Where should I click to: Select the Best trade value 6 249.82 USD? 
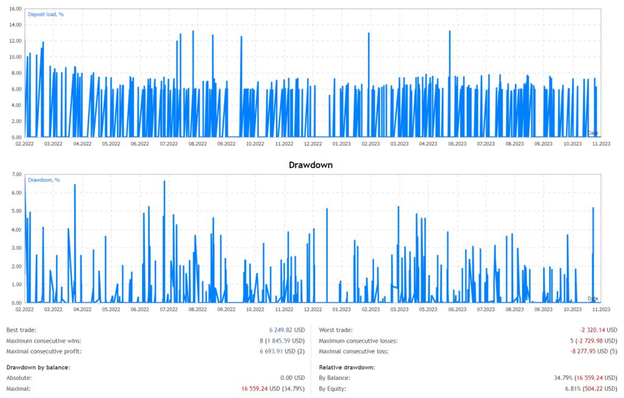[283, 330]
